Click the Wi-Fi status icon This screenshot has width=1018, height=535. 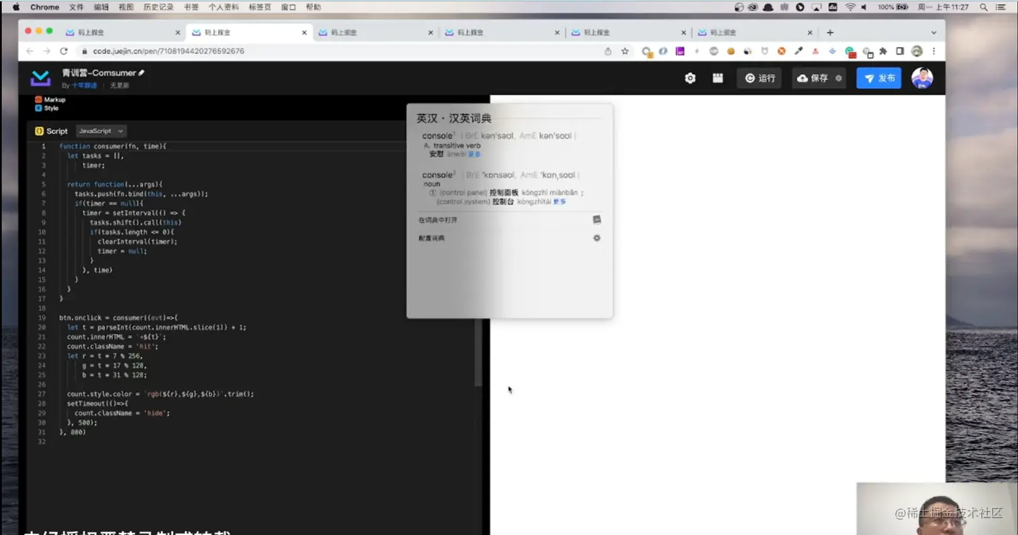click(x=850, y=7)
